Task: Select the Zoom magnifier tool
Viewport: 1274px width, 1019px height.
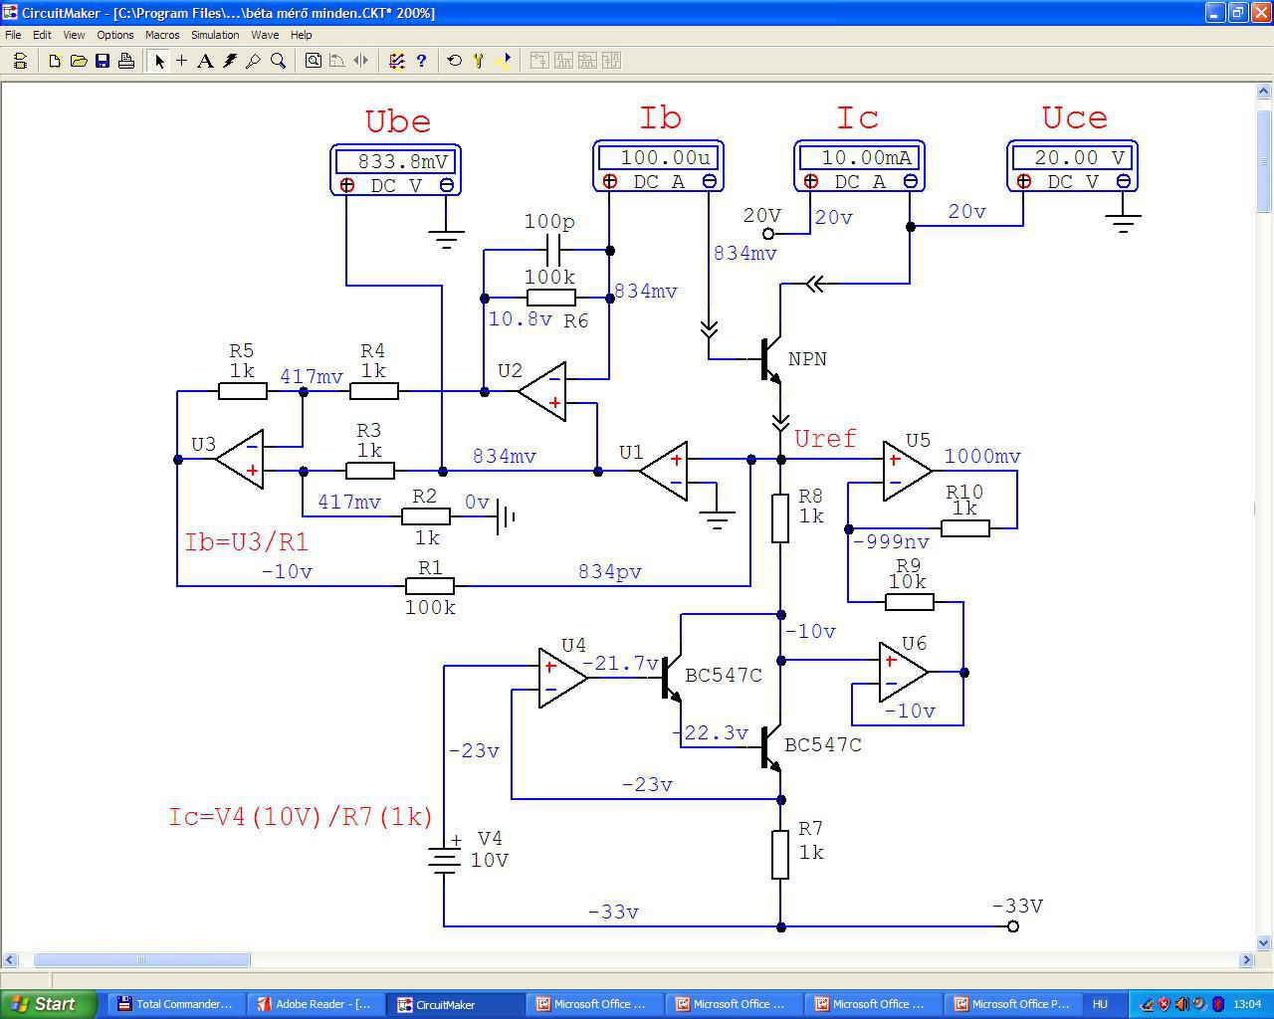Action: 279,61
